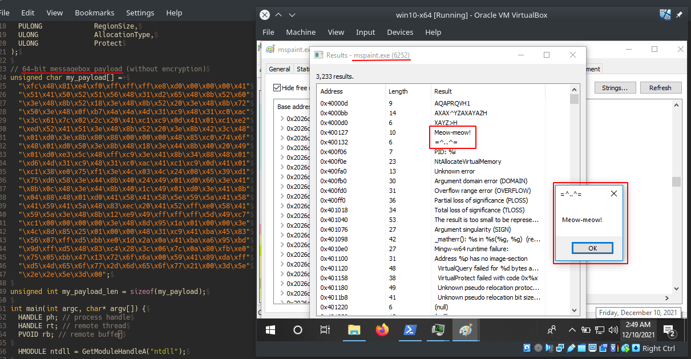Switch to Process Hacker taskbar icon

pyautogui.click(x=438, y=330)
